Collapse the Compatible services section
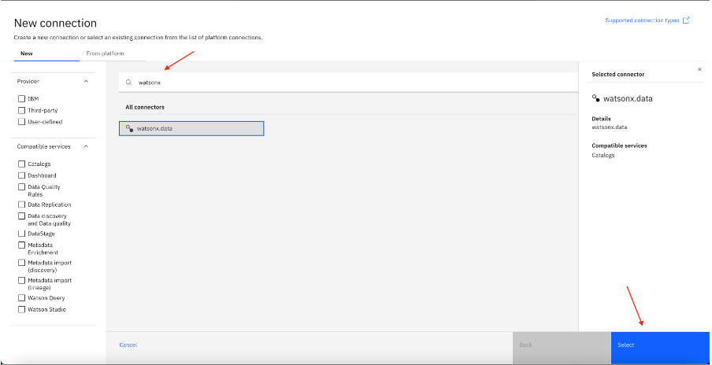This screenshot has width=712, height=365. click(86, 146)
